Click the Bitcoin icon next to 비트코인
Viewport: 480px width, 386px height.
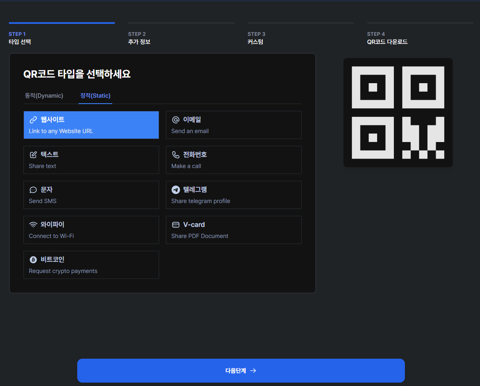click(33, 260)
